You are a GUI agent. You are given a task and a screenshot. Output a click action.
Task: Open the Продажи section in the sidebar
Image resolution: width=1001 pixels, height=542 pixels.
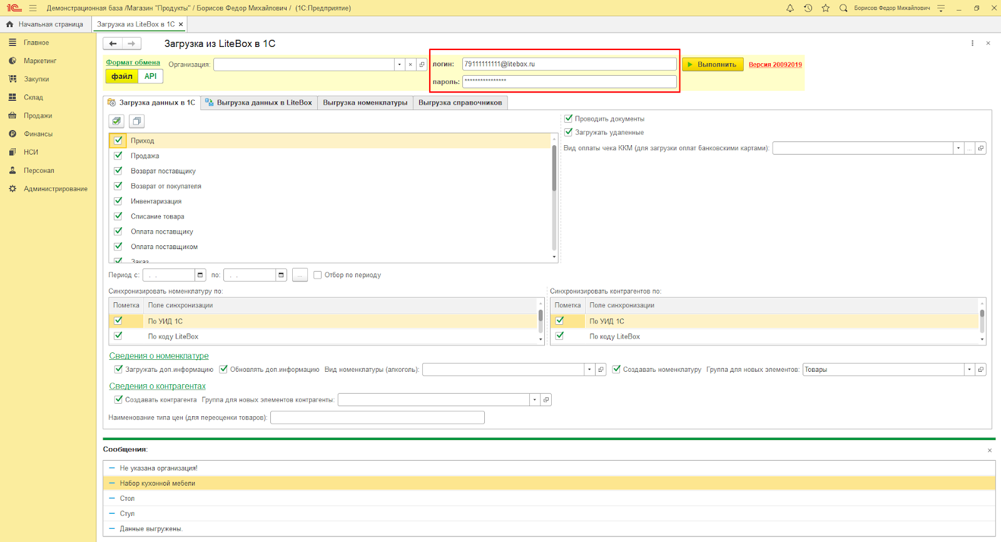click(x=38, y=115)
